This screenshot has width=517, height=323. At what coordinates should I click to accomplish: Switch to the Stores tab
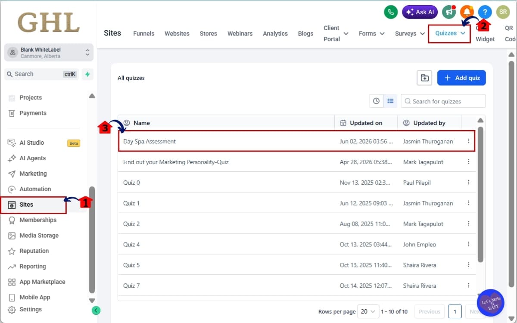(x=208, y=34)
